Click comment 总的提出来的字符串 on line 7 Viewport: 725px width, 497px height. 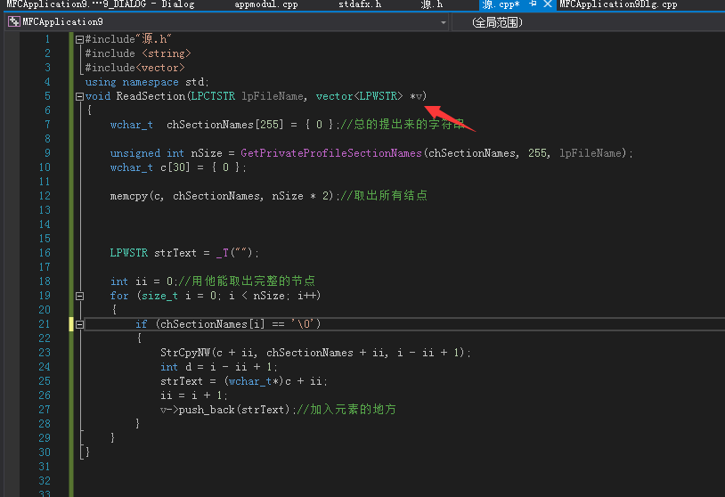click(x=403, y=125)
